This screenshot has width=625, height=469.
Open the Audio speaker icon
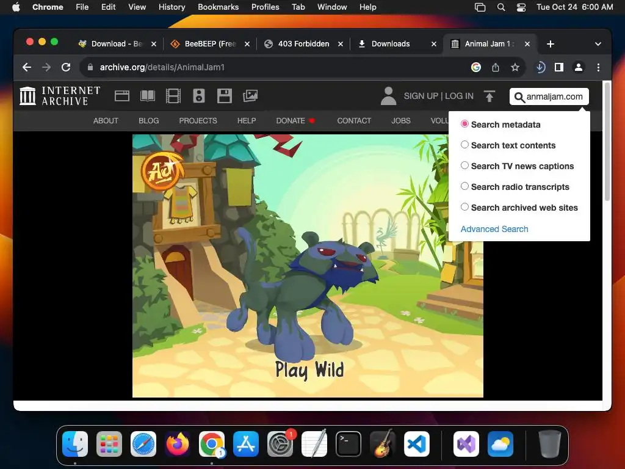coord(199,96)
